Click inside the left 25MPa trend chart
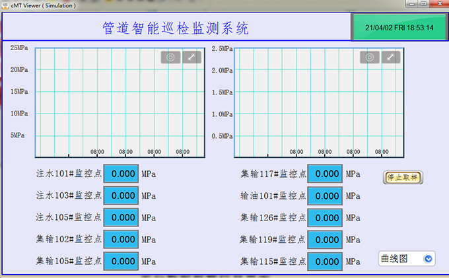This screenshot has width=449, height=278. [119, 106]
